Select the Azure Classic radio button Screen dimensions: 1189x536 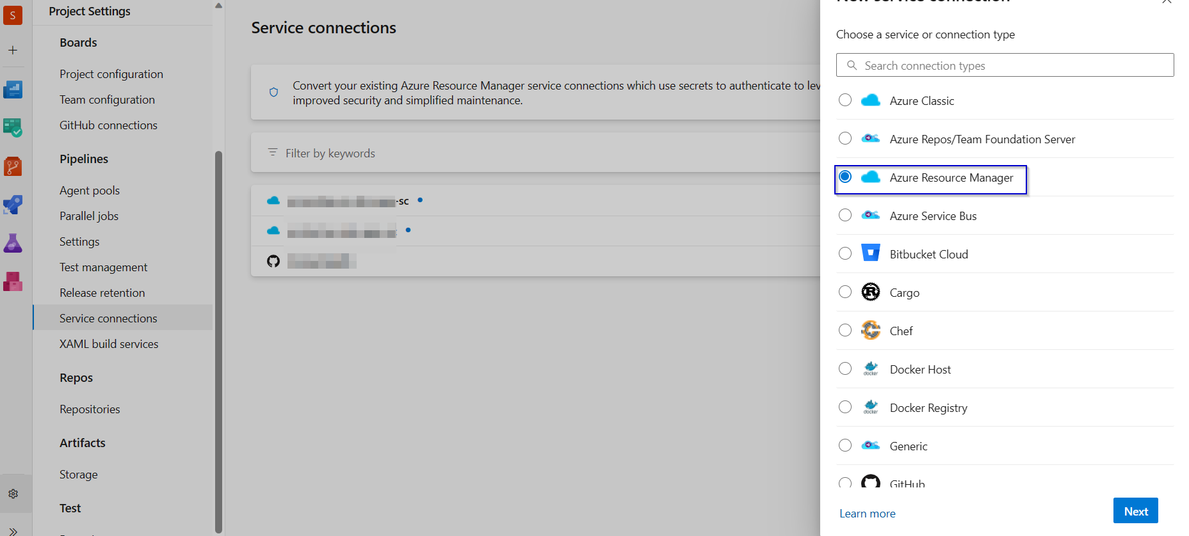point(845,100)
